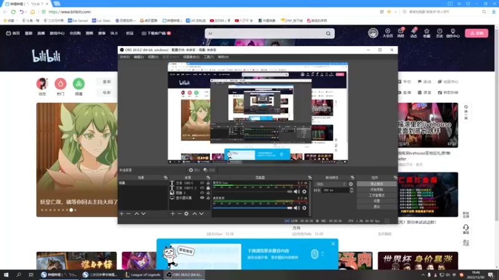Viewport: 499px width, 280px height.
Task: Move scene up with the scenes panel arrow
Action: tap(137, 213)
